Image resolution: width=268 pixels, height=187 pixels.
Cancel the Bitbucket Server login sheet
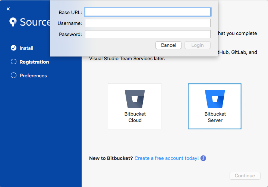pos(168,45)
